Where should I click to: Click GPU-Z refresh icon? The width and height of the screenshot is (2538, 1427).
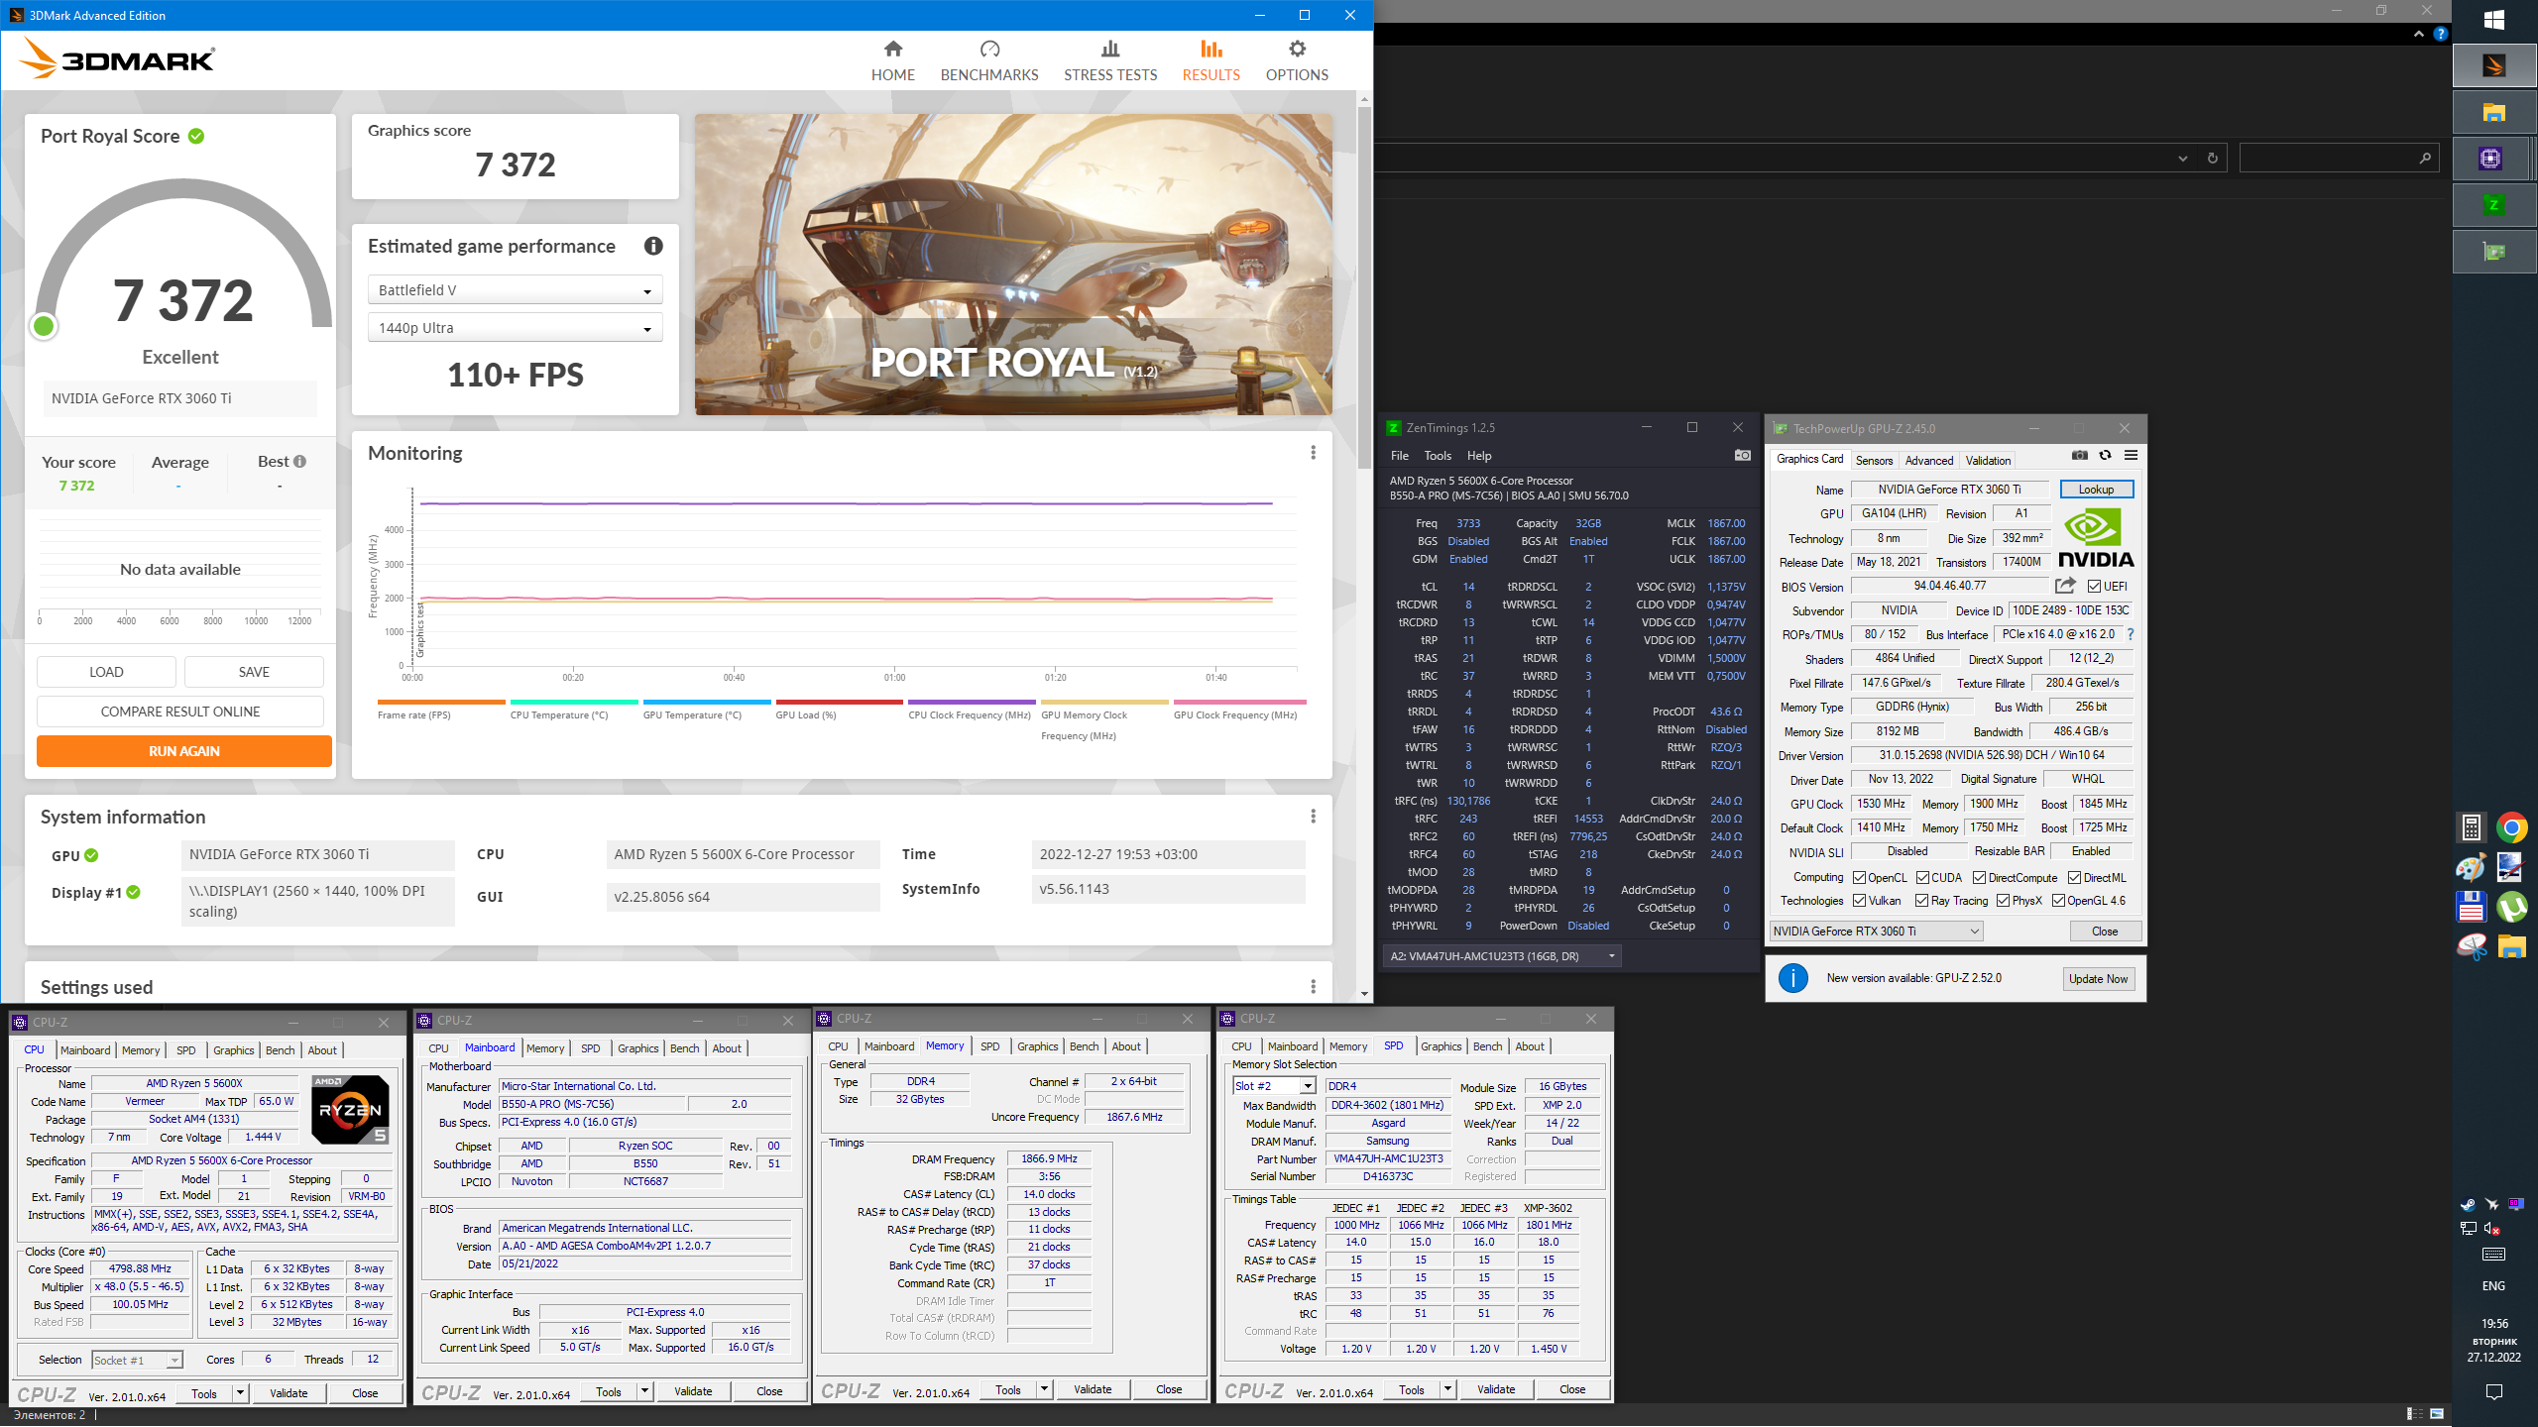coord(2105,456)
